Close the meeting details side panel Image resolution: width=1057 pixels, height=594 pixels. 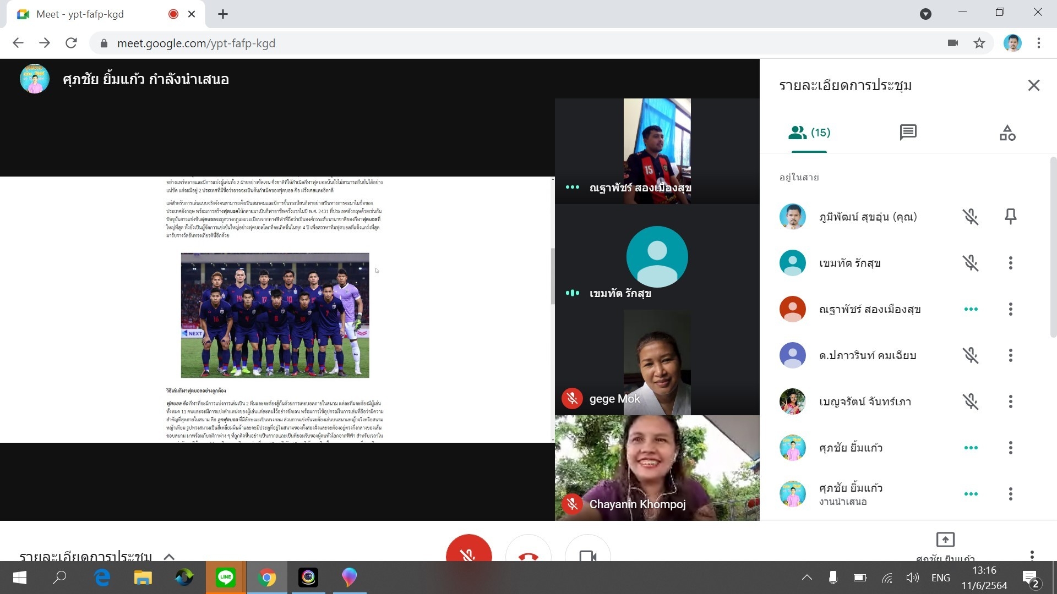click(1033, 85)
